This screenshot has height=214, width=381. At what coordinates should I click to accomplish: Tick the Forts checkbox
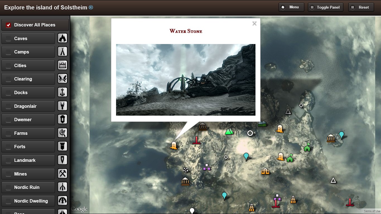(8, 147)
